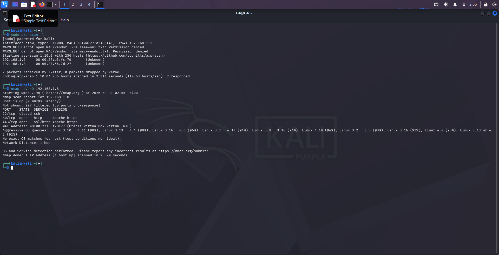This screenshot has height=255, width=499.
Task: Switch to workspace 2
Action: [73, 4]
